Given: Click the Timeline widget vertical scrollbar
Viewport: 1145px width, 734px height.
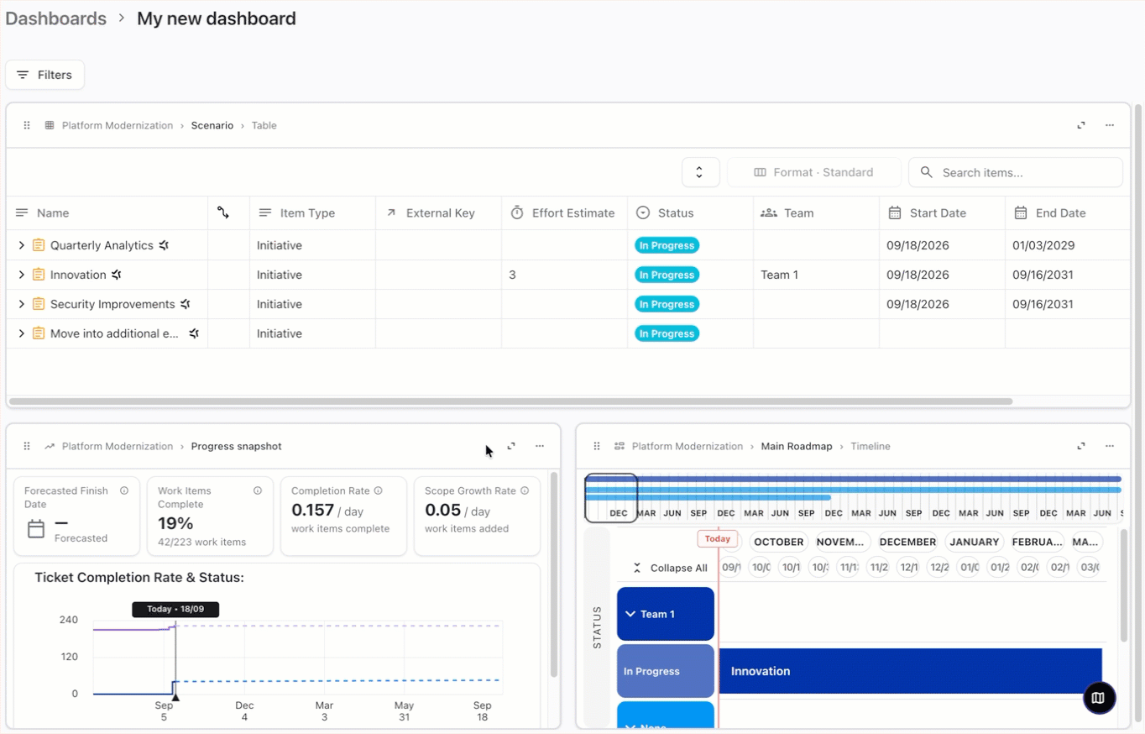Looking at the screenshot, I should [x=1125, y=585].
